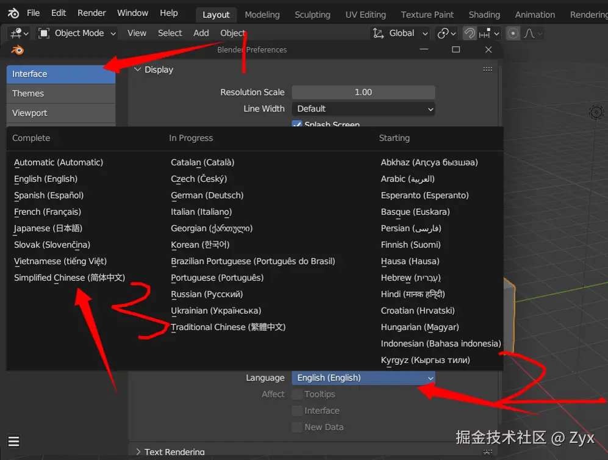608x460 pixels.
Task: Choose Simplified Chinese from the language list
Action: pos(70,278)
